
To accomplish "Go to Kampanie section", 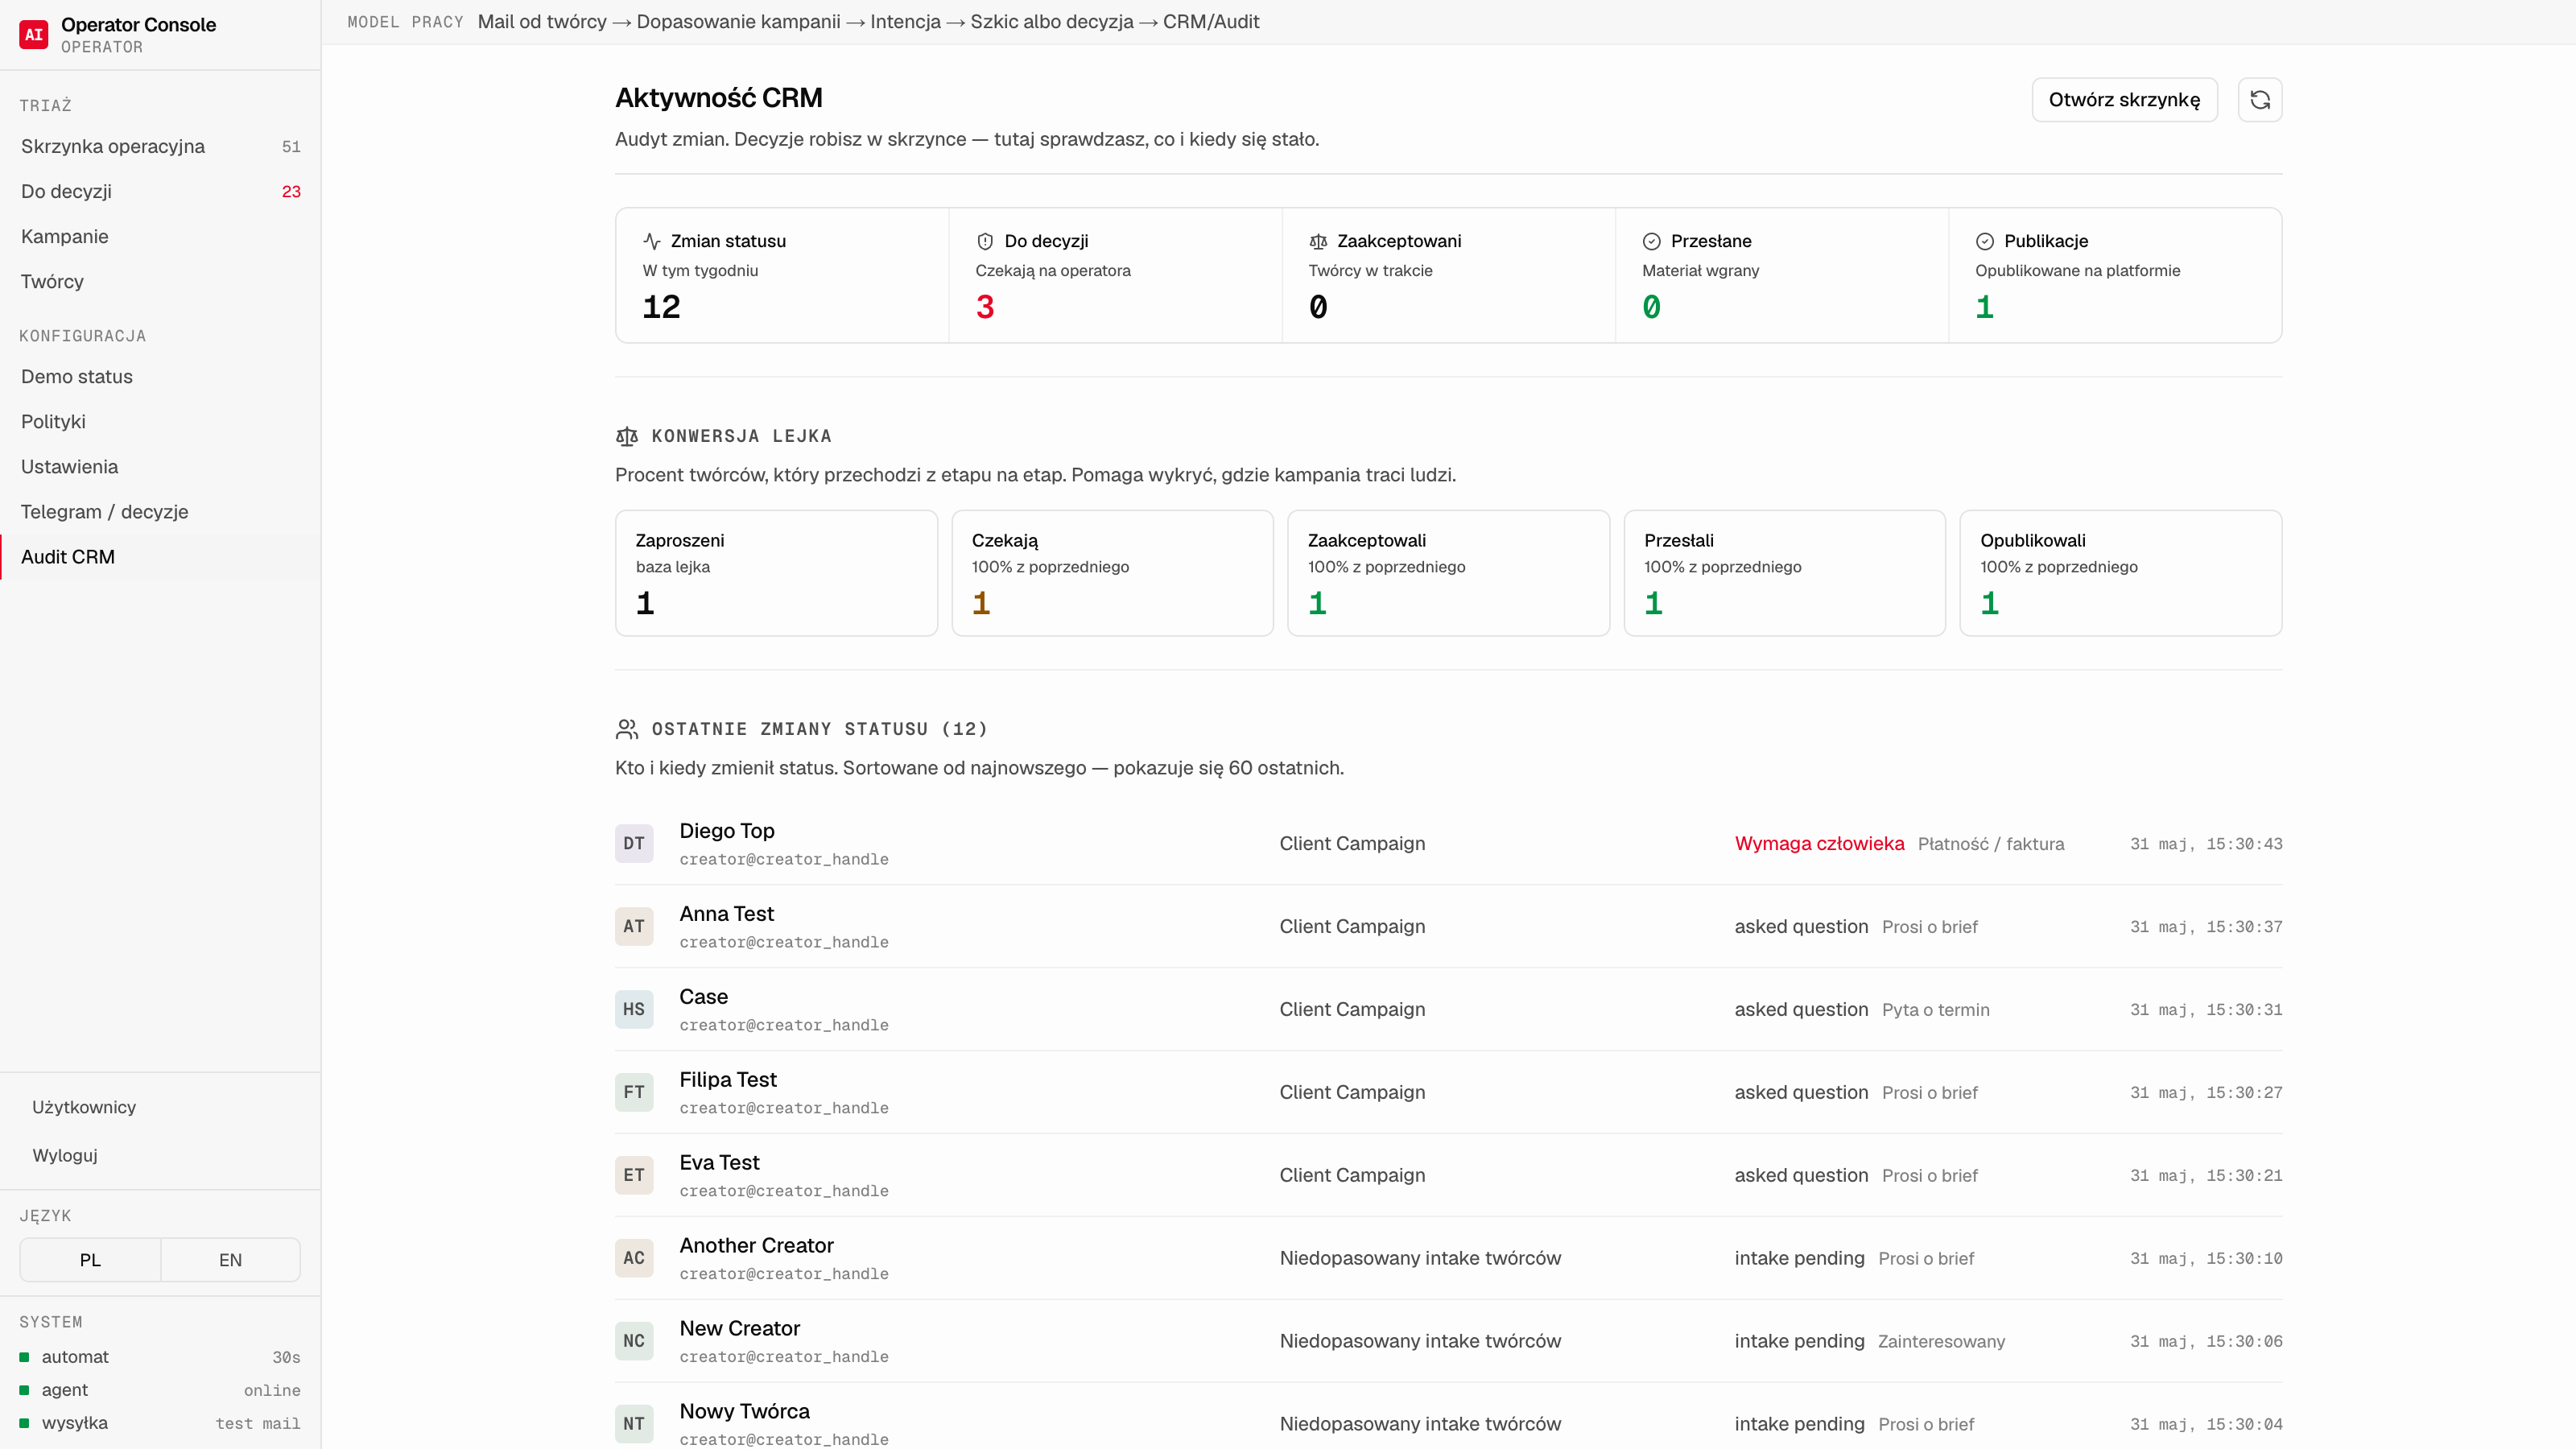I will click(160, 236).
